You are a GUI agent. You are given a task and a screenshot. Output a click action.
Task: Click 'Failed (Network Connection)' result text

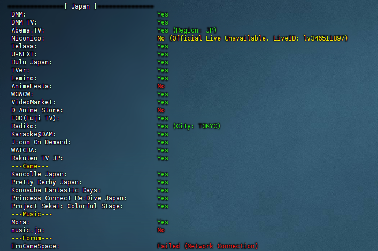tap(207, 246)
